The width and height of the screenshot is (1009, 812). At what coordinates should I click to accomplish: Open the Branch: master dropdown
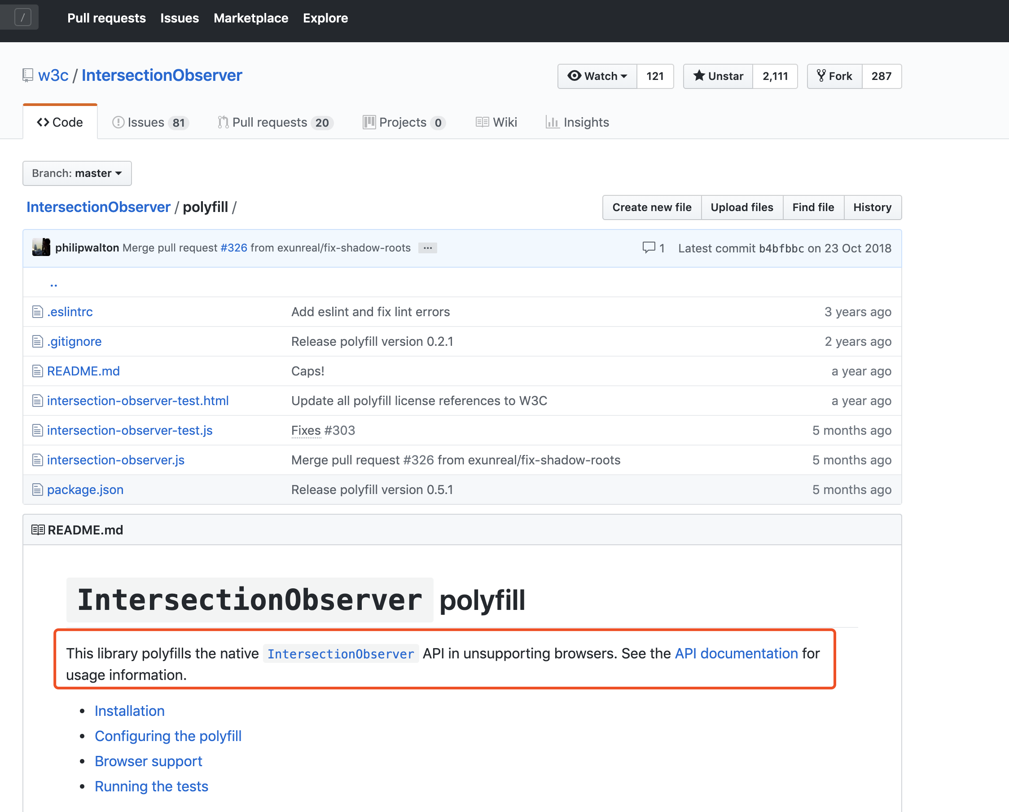(77, 173)
